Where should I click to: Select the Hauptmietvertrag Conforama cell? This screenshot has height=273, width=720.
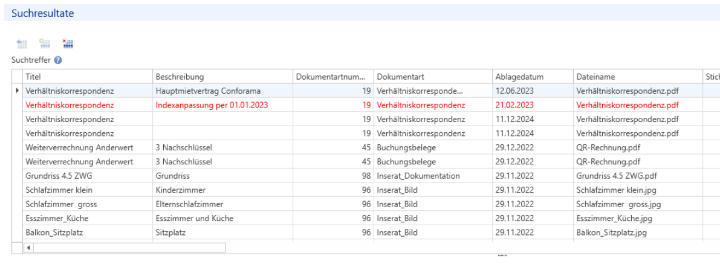click(x=222, y=91)
